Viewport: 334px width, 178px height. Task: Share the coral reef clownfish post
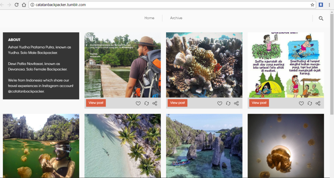tap(236, 103)
